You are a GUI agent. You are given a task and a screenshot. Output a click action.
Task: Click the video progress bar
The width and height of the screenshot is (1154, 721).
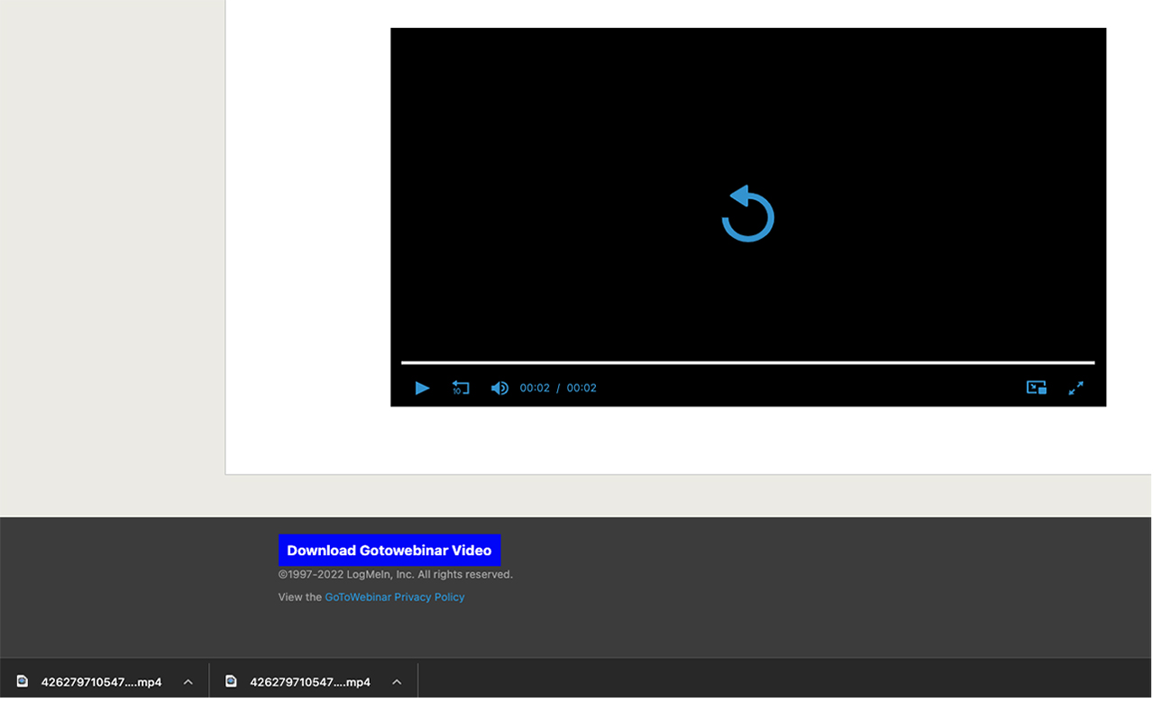pos(747,362)
